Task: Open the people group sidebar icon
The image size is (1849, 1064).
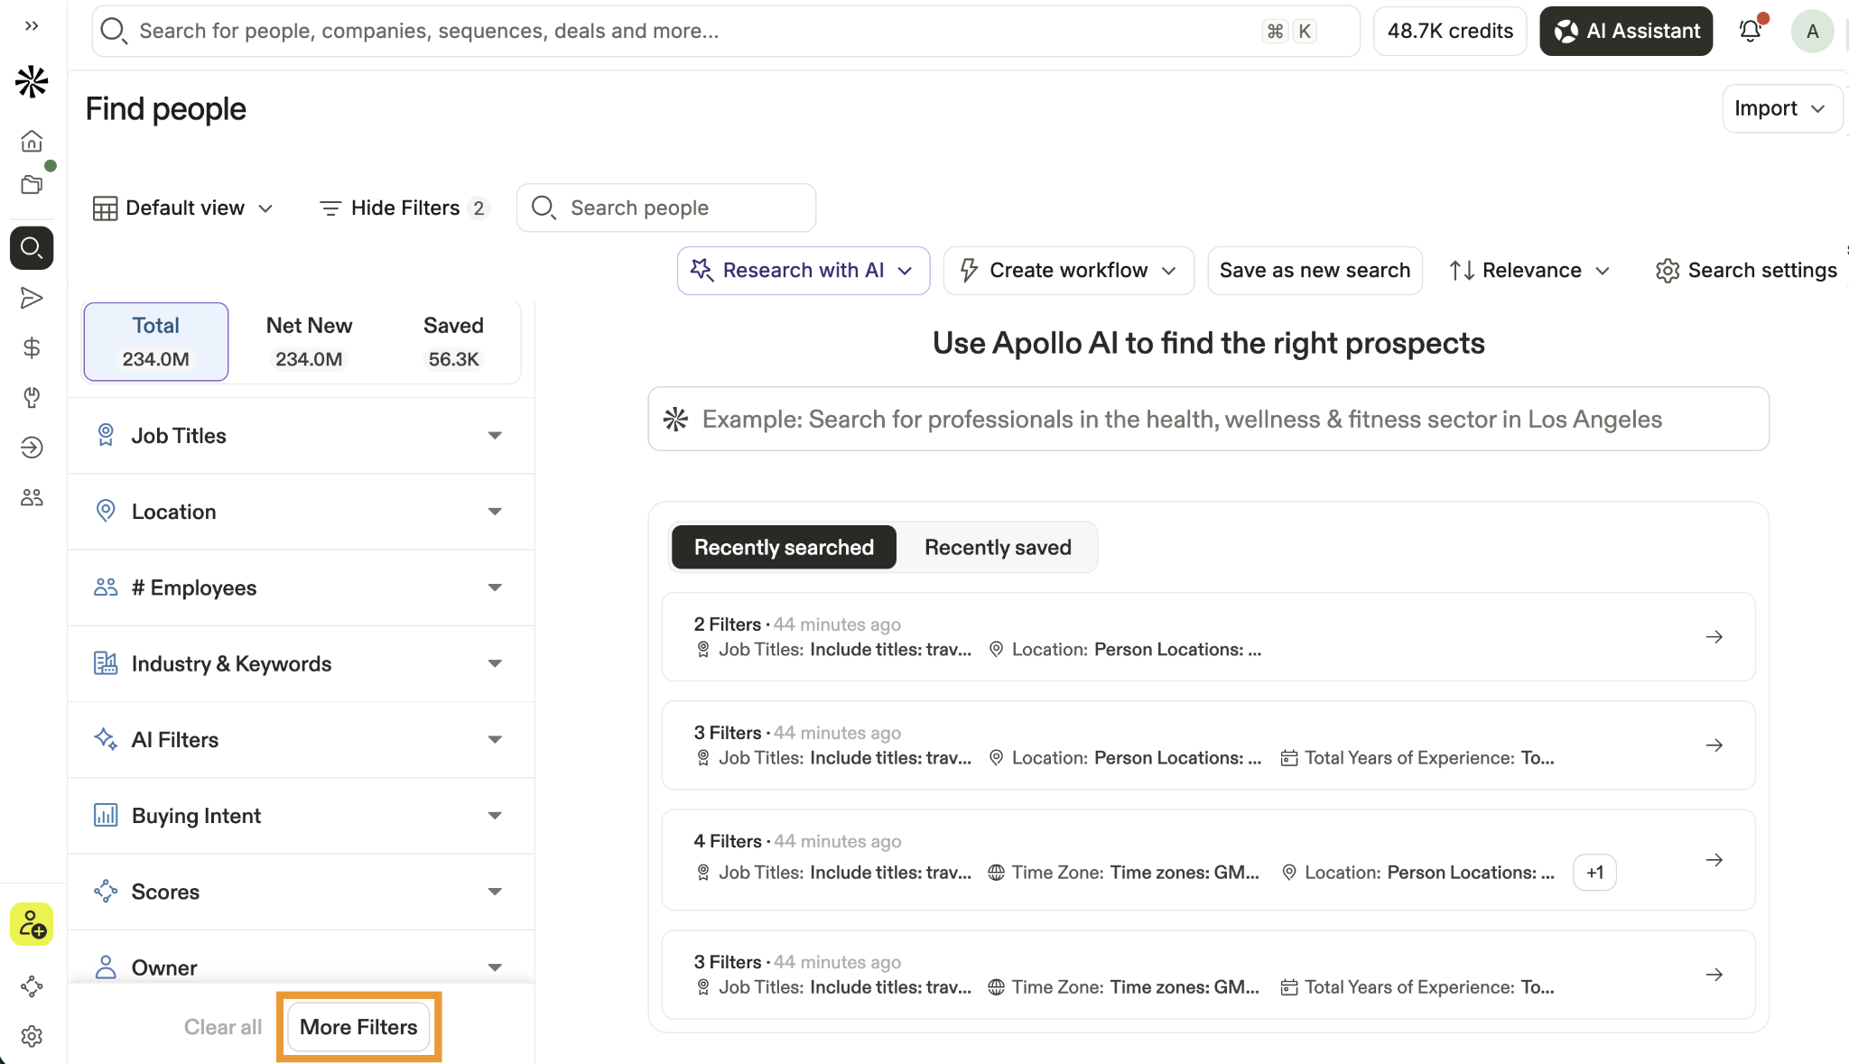Action: (x=32, y=497)
